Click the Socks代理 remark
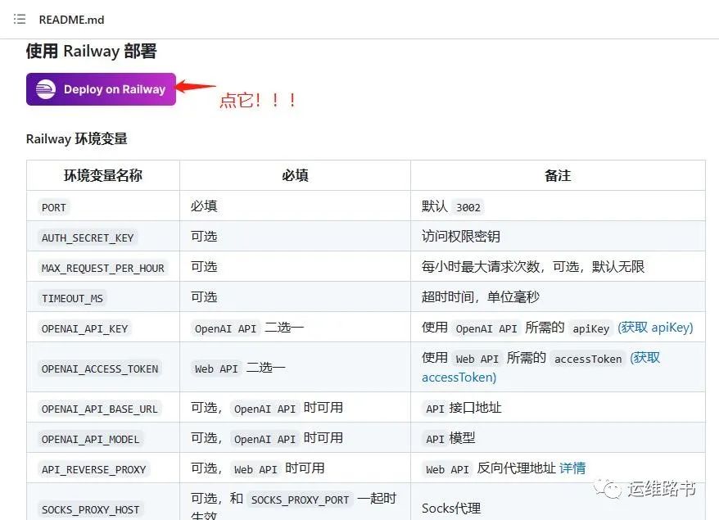 pos(451,508)
